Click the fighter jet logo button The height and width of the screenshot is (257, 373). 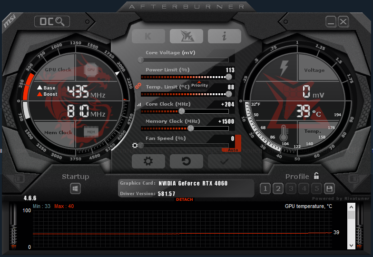click(x=186, y=36)
